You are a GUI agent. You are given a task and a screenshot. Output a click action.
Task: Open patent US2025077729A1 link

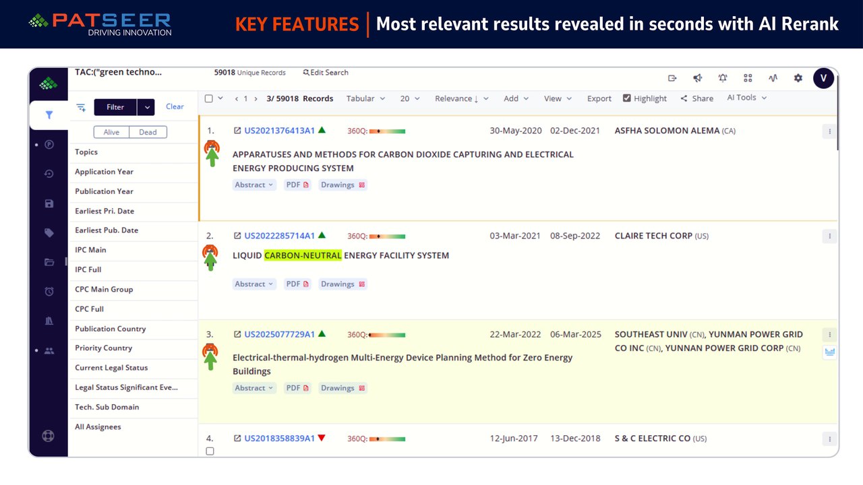279,334
